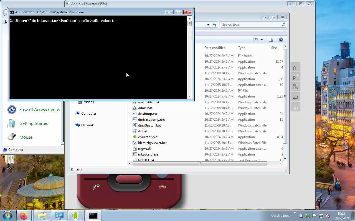This screenshot has height=221, width=355.
Task: Select the draw9patch.bat file
Action: (149, 125)
